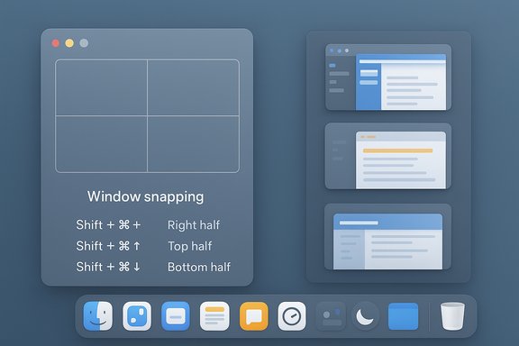Click the third thumbnail with blue header

coord(388,237)
